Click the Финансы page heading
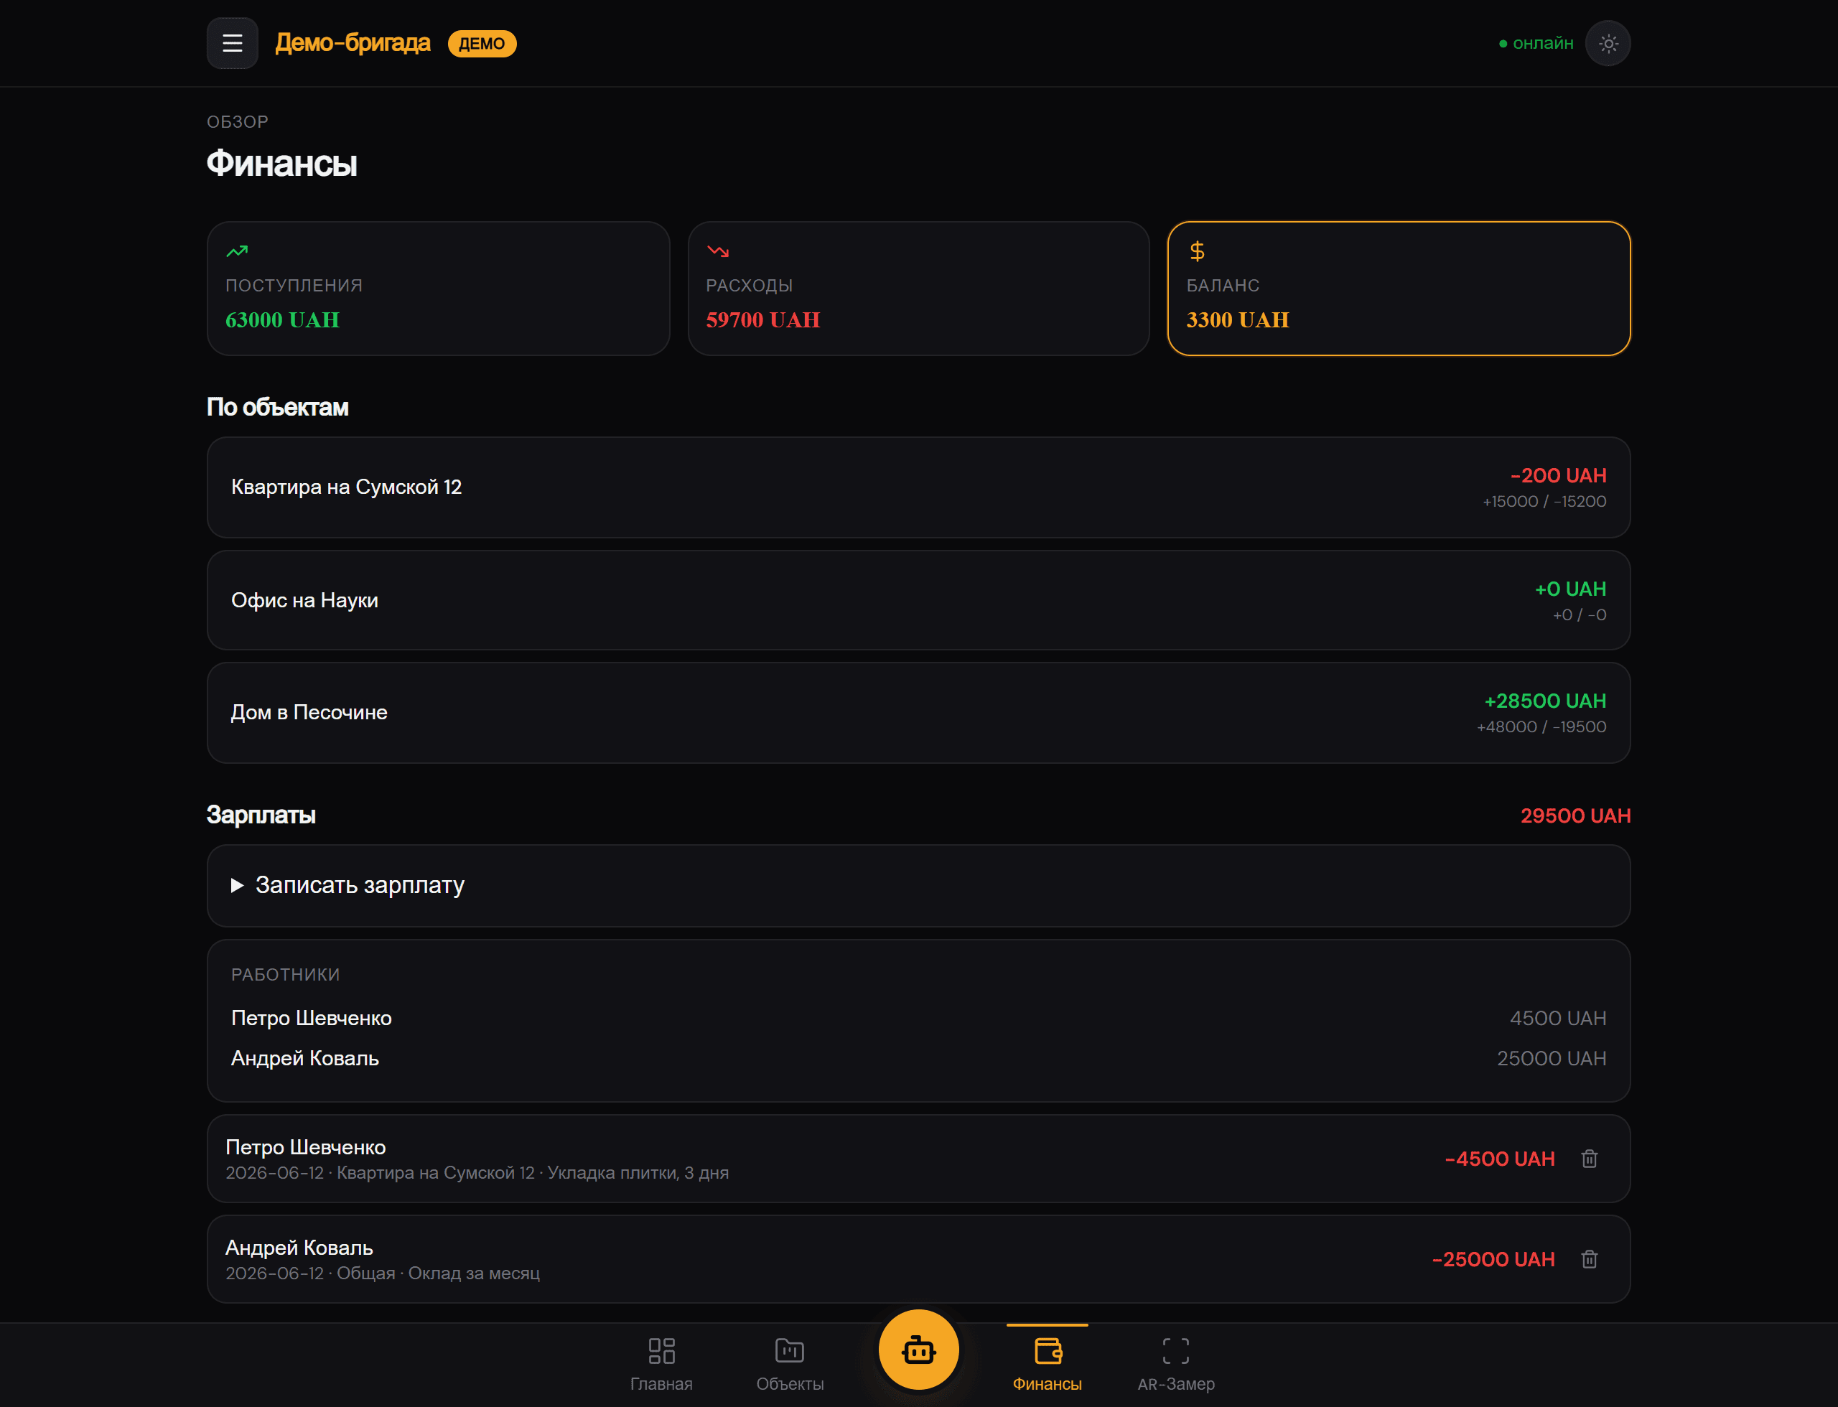The image size is (1838, 1407). [x=281, y=162]
